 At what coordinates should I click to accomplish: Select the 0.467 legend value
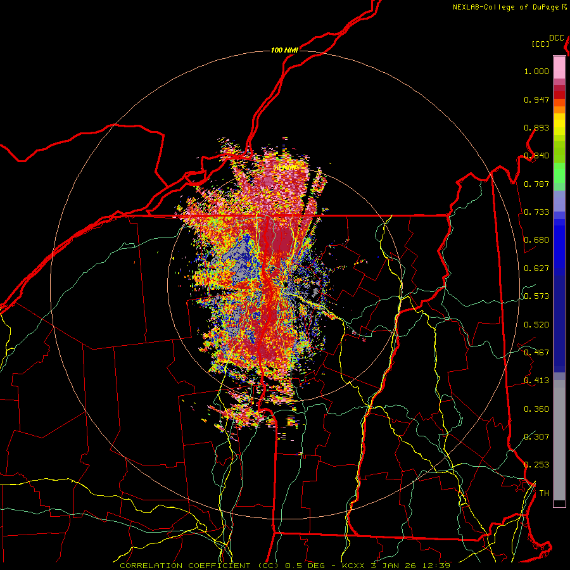point(536,353)
